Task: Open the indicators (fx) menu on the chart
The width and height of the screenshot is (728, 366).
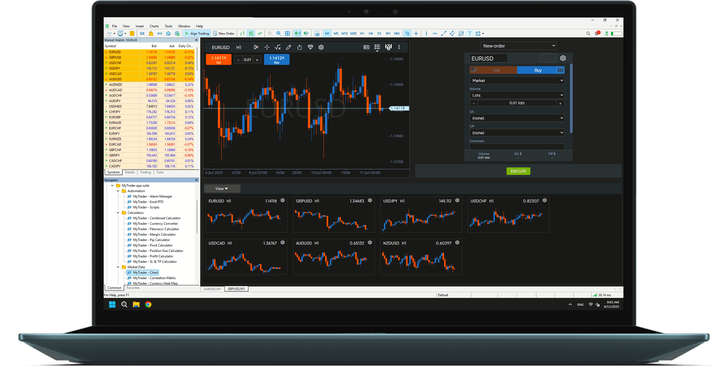Action: tap(278, 47)
